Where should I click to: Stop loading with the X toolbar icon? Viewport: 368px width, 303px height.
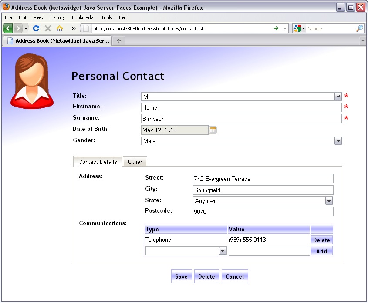point(47,28)
